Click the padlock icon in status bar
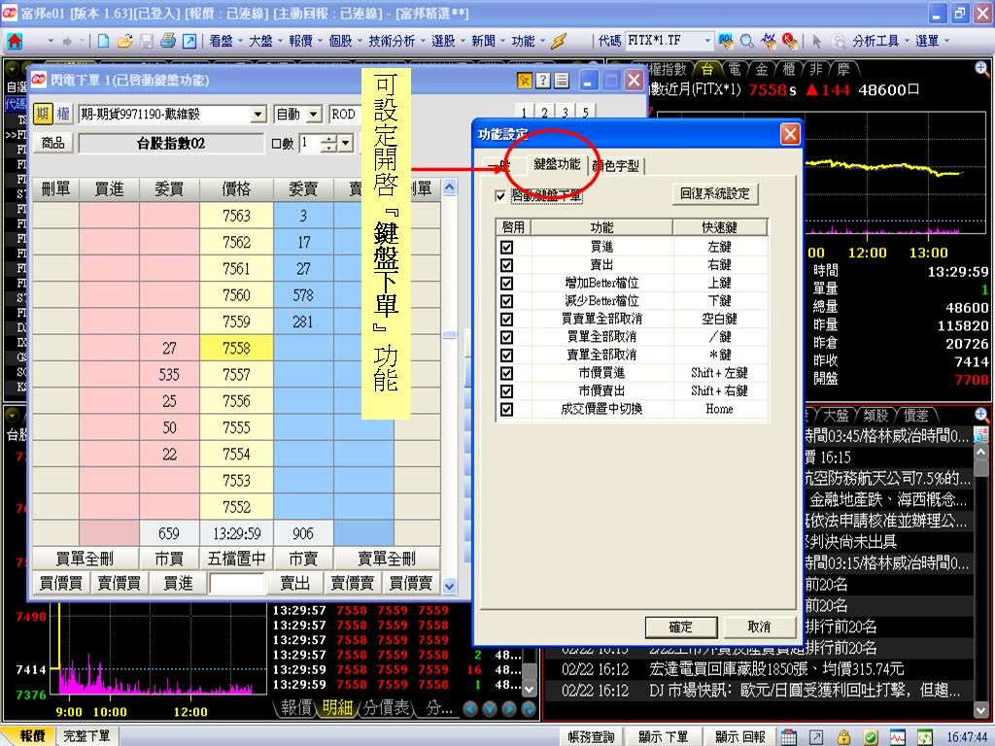 coord(843,736)
